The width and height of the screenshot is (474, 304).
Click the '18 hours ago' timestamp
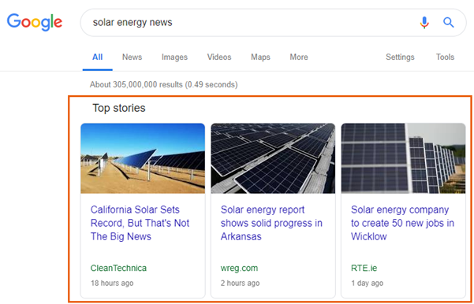[112, 284]
